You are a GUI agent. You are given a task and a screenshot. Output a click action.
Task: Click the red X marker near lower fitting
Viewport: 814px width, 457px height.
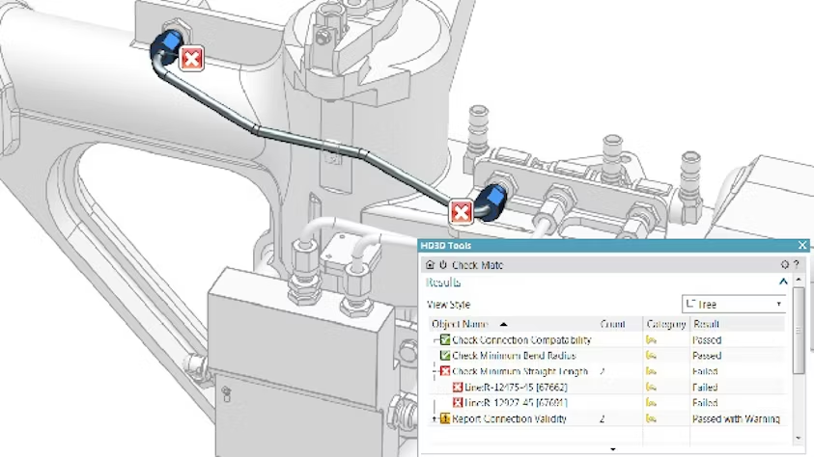461,212
